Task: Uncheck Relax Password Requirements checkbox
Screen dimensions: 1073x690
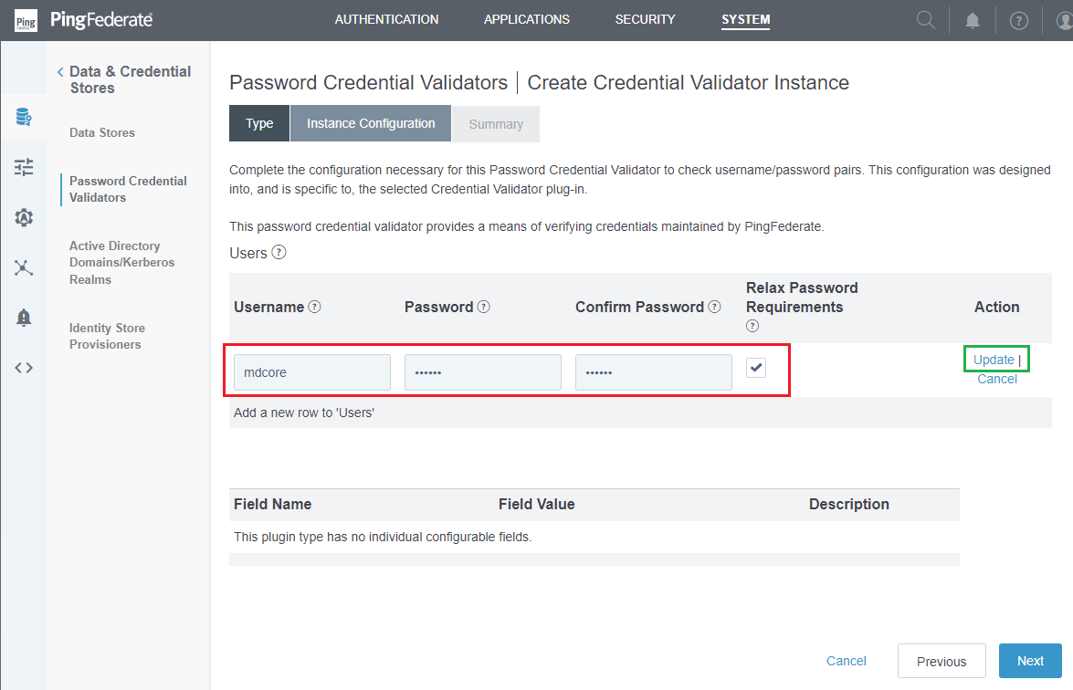Action: (x=755, y=368)
